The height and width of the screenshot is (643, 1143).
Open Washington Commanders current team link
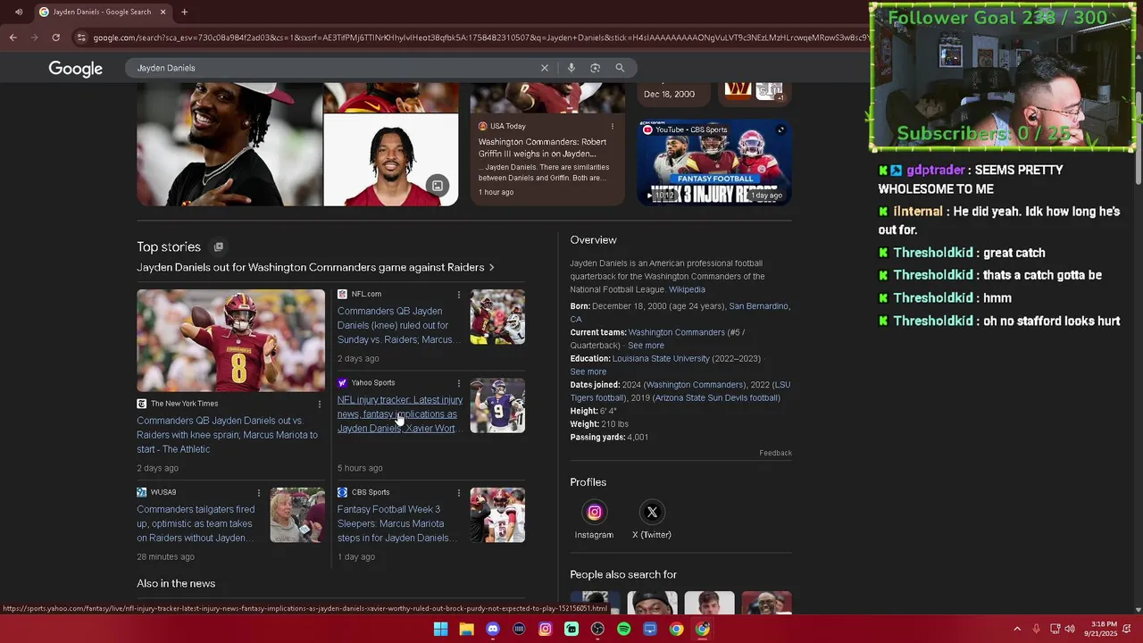(676, 332)
